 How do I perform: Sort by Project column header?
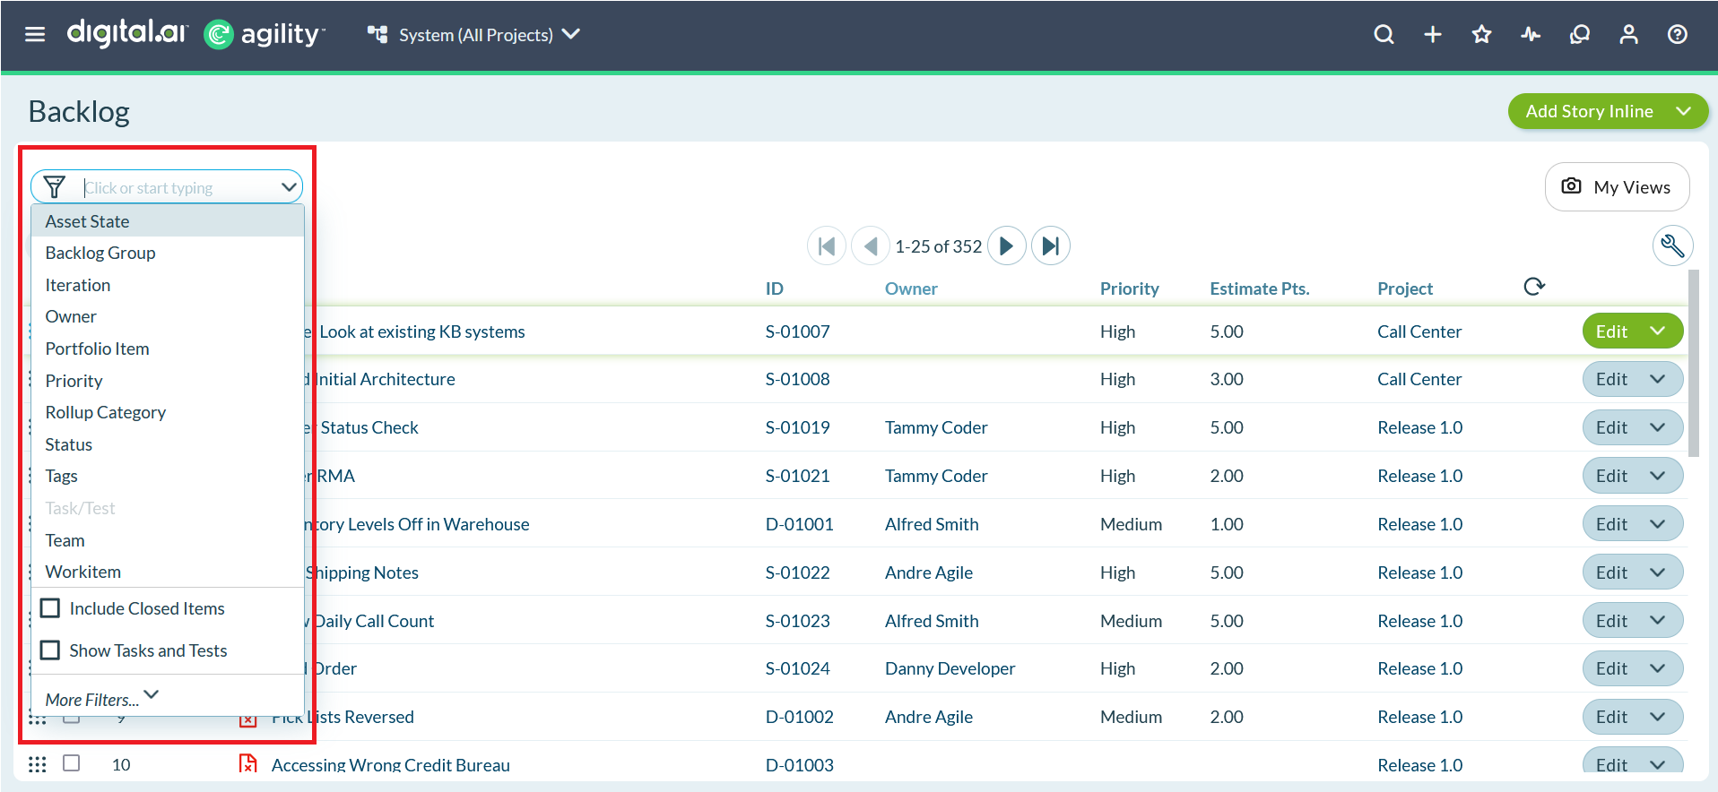point(1405,288)
